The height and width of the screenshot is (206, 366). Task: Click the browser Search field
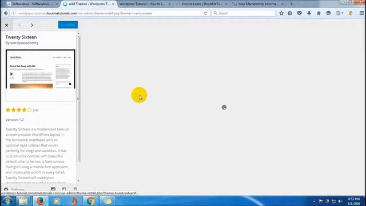[x=244, y=13]
